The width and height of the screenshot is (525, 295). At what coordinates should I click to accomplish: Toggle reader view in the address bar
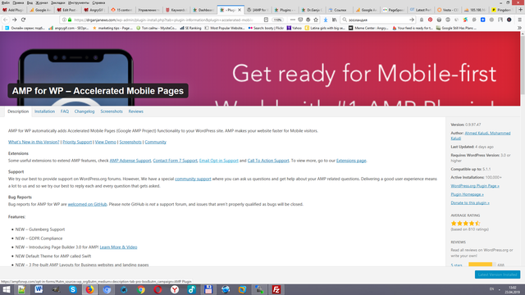(x=266, y=20)
